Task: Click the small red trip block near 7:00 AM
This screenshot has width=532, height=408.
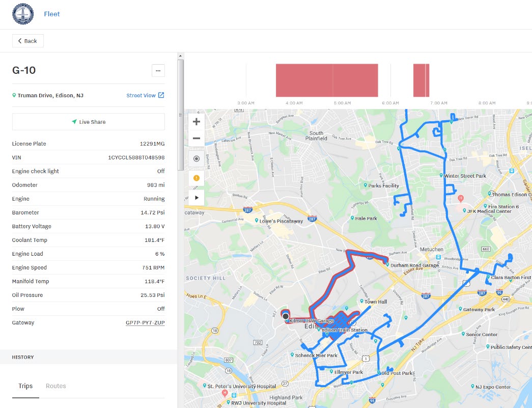Action: pos(421,80)
